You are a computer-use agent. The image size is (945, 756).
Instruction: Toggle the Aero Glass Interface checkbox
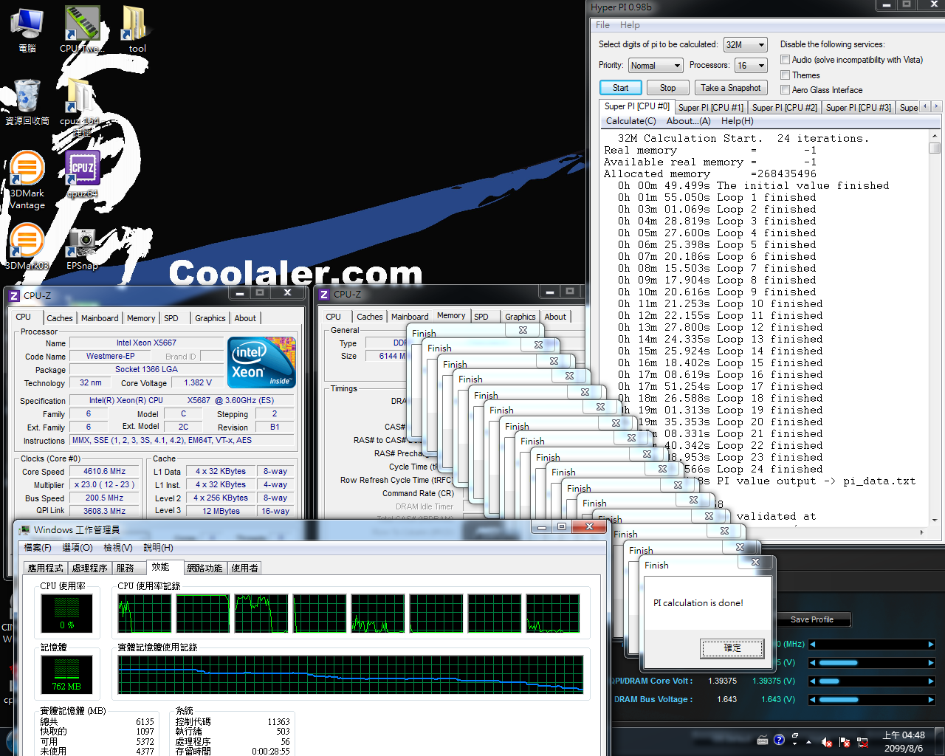coord(786,90)
